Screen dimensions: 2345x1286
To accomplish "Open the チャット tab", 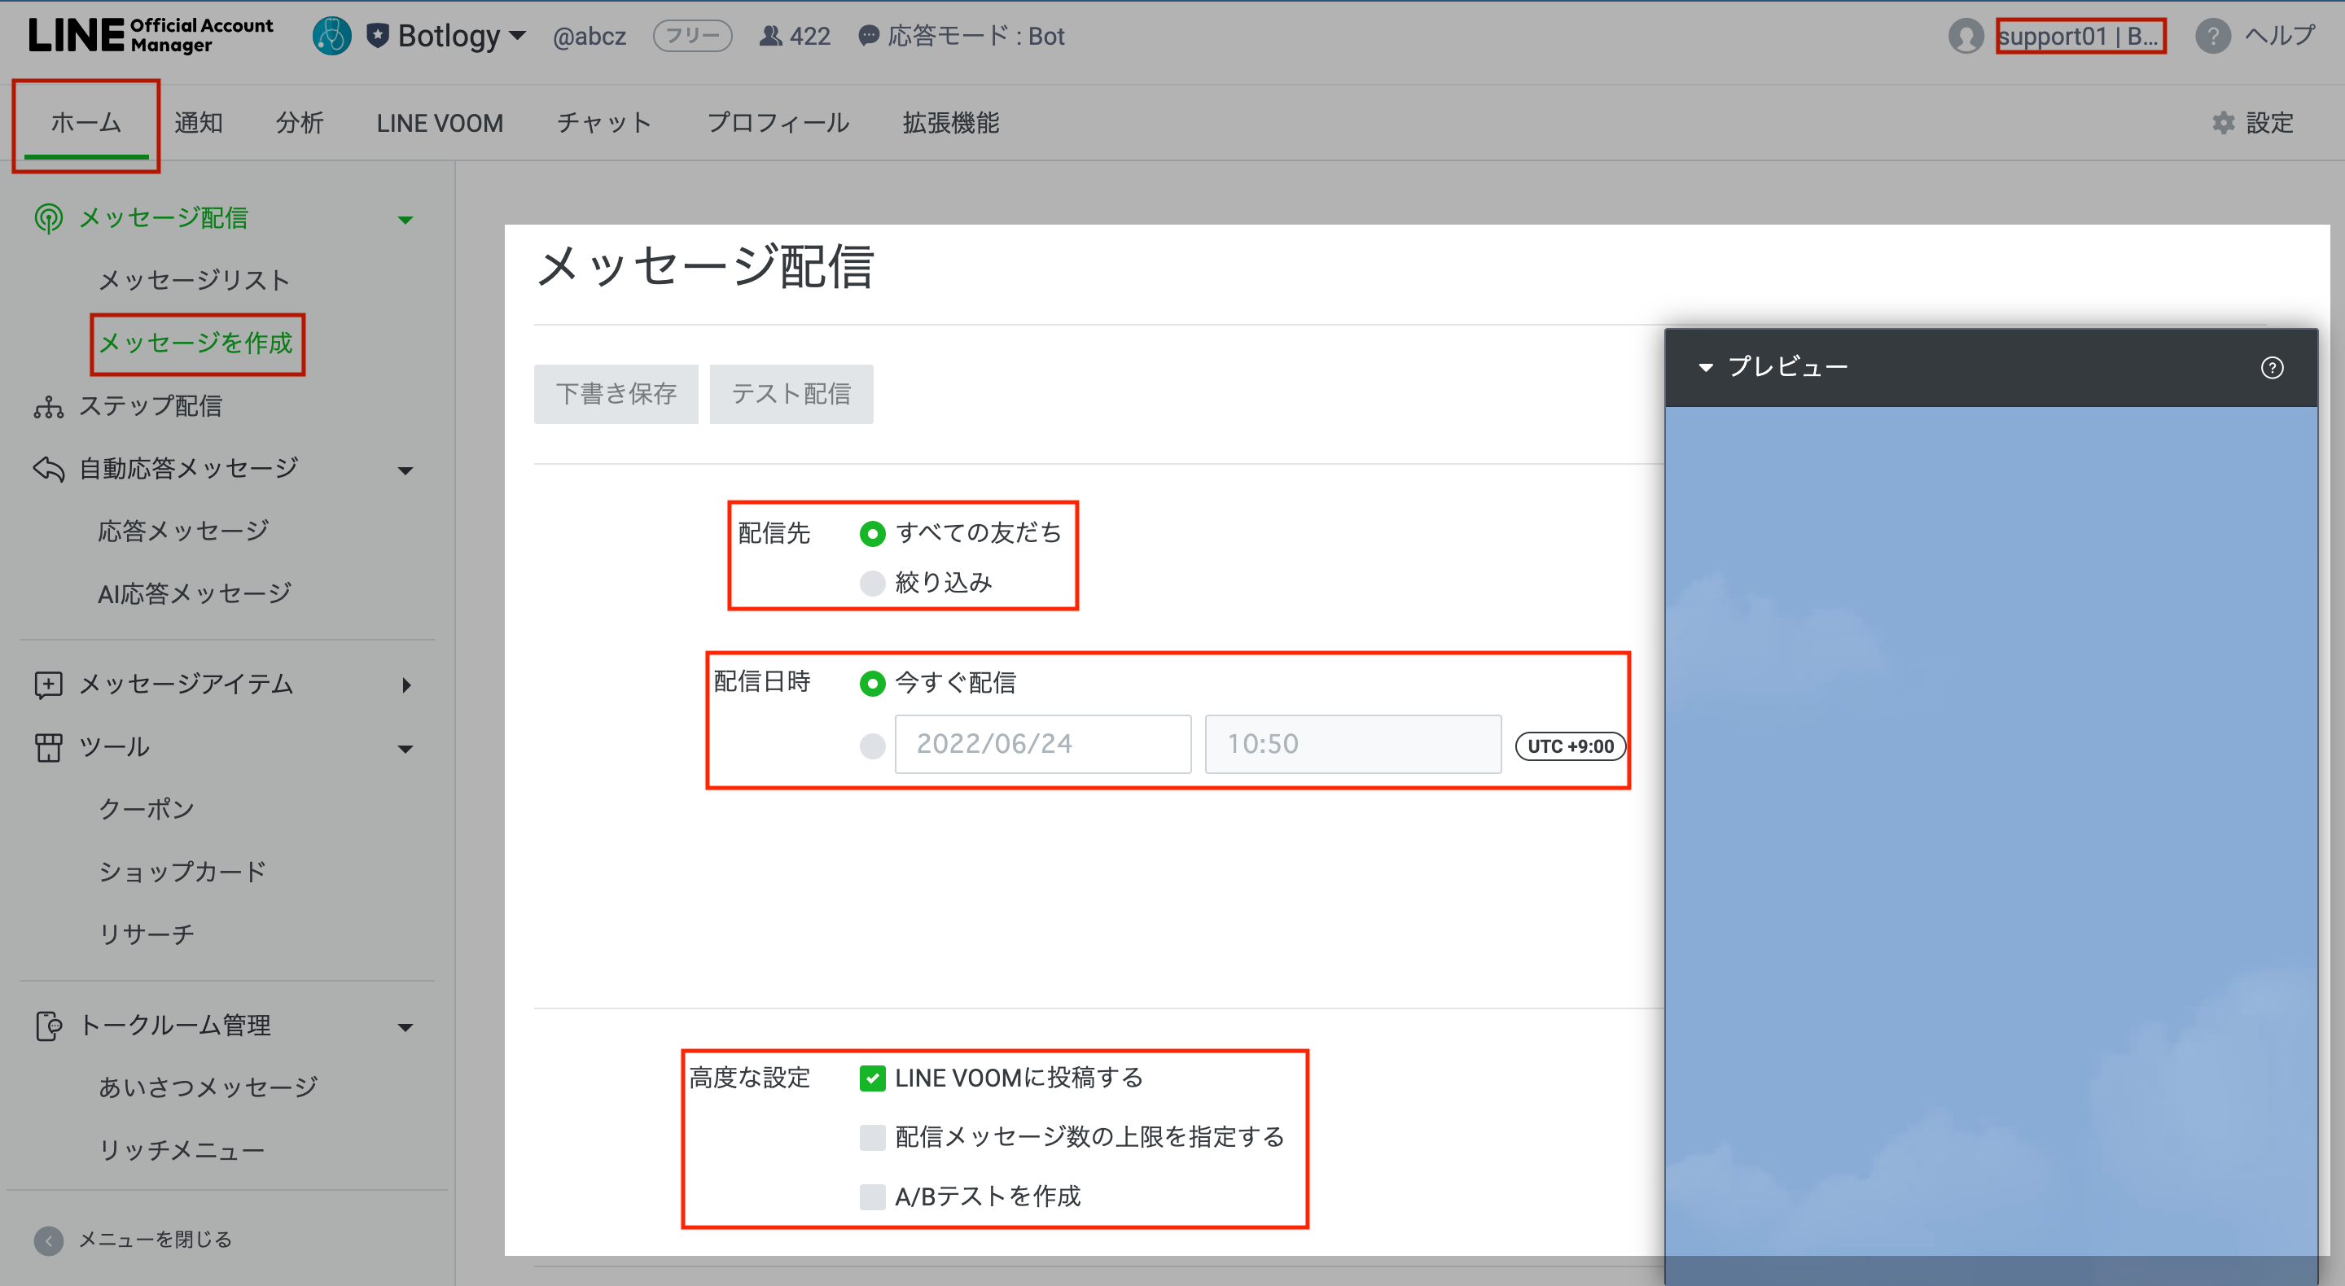I will [603, 123].
